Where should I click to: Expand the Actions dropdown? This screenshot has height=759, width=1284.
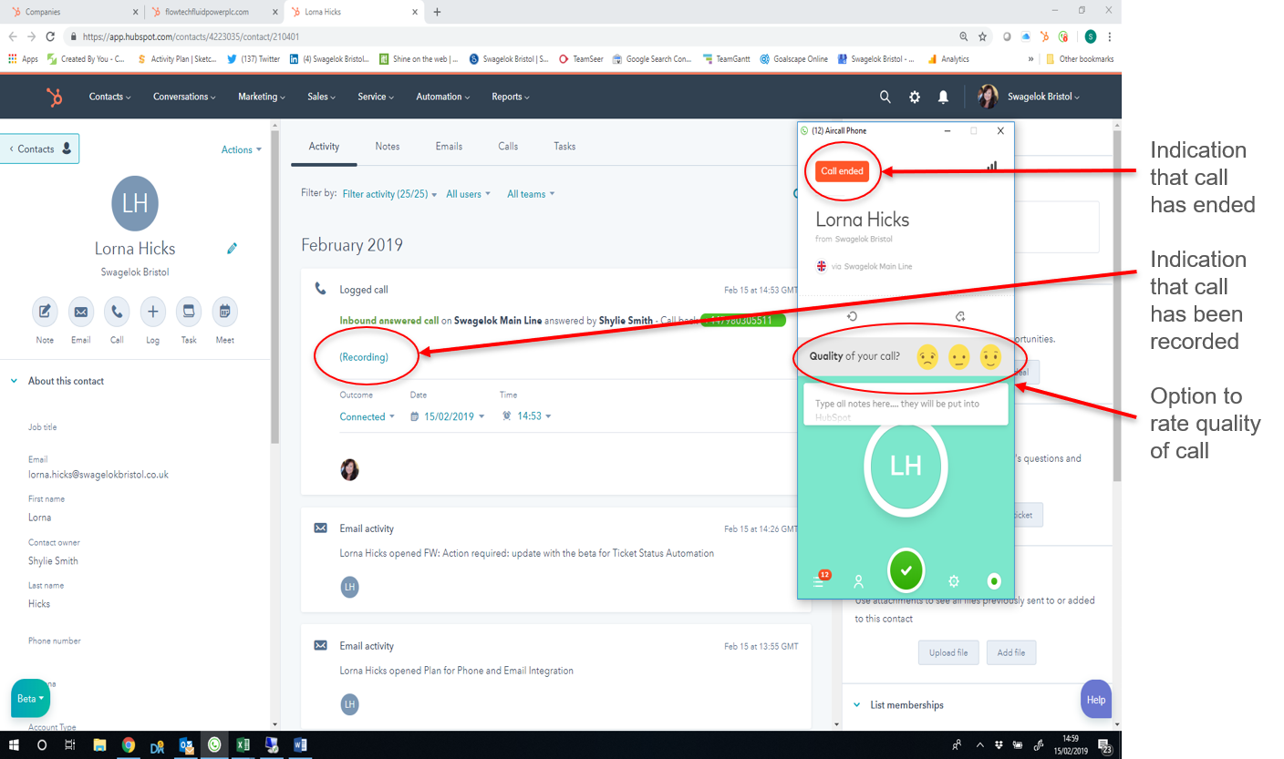pyautogui.click(x=242, y=149)
